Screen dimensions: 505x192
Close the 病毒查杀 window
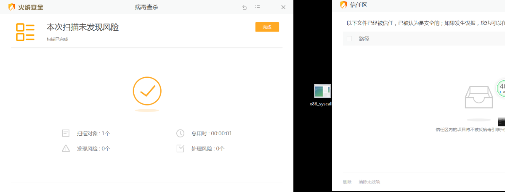click(x=284, y=7)
